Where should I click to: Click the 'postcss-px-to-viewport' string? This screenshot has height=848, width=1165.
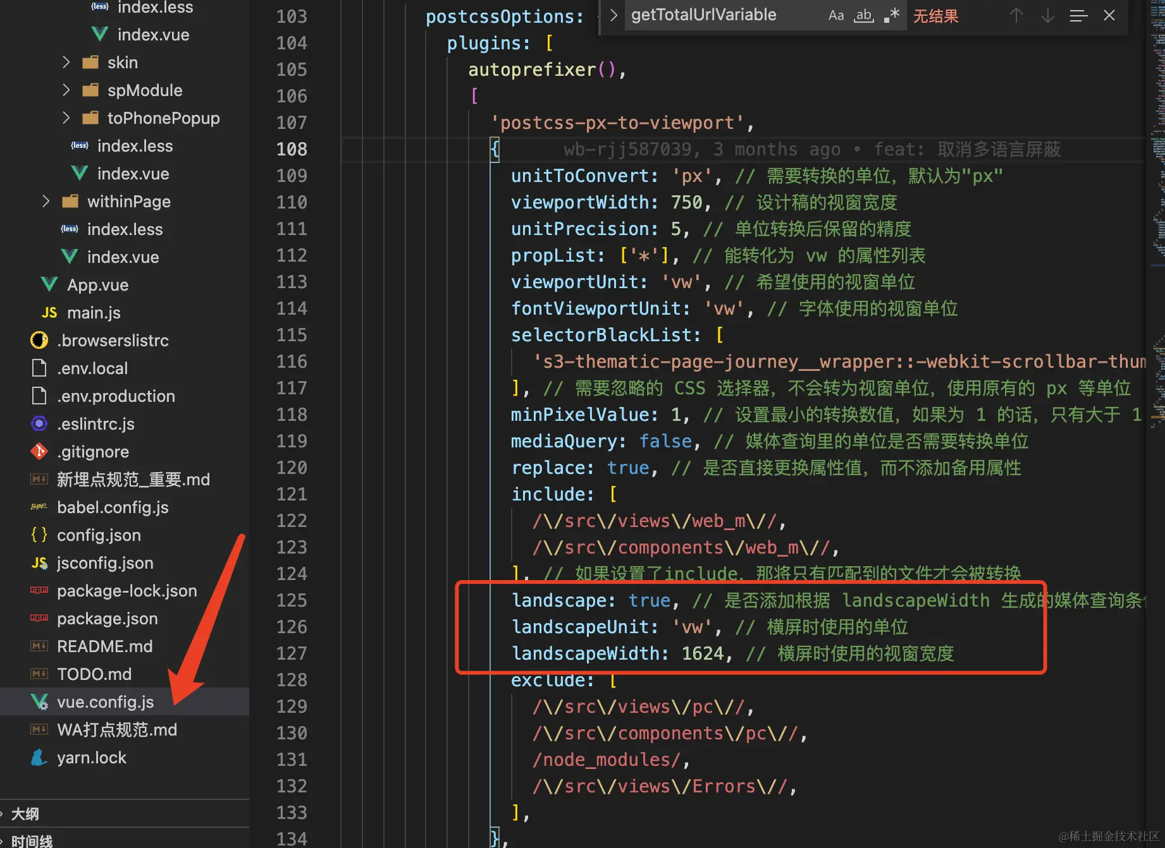617,123
